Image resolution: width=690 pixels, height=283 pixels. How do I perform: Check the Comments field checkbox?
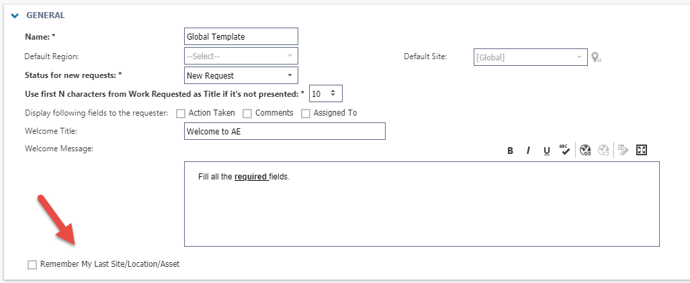247,114
